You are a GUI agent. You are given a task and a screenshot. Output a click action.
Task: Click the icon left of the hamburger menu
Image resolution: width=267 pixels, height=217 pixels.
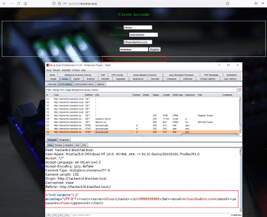click(x=256, y=4)
